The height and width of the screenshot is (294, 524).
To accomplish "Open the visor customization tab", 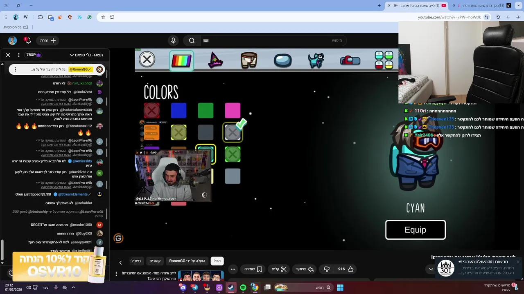I will coord(282,60).
